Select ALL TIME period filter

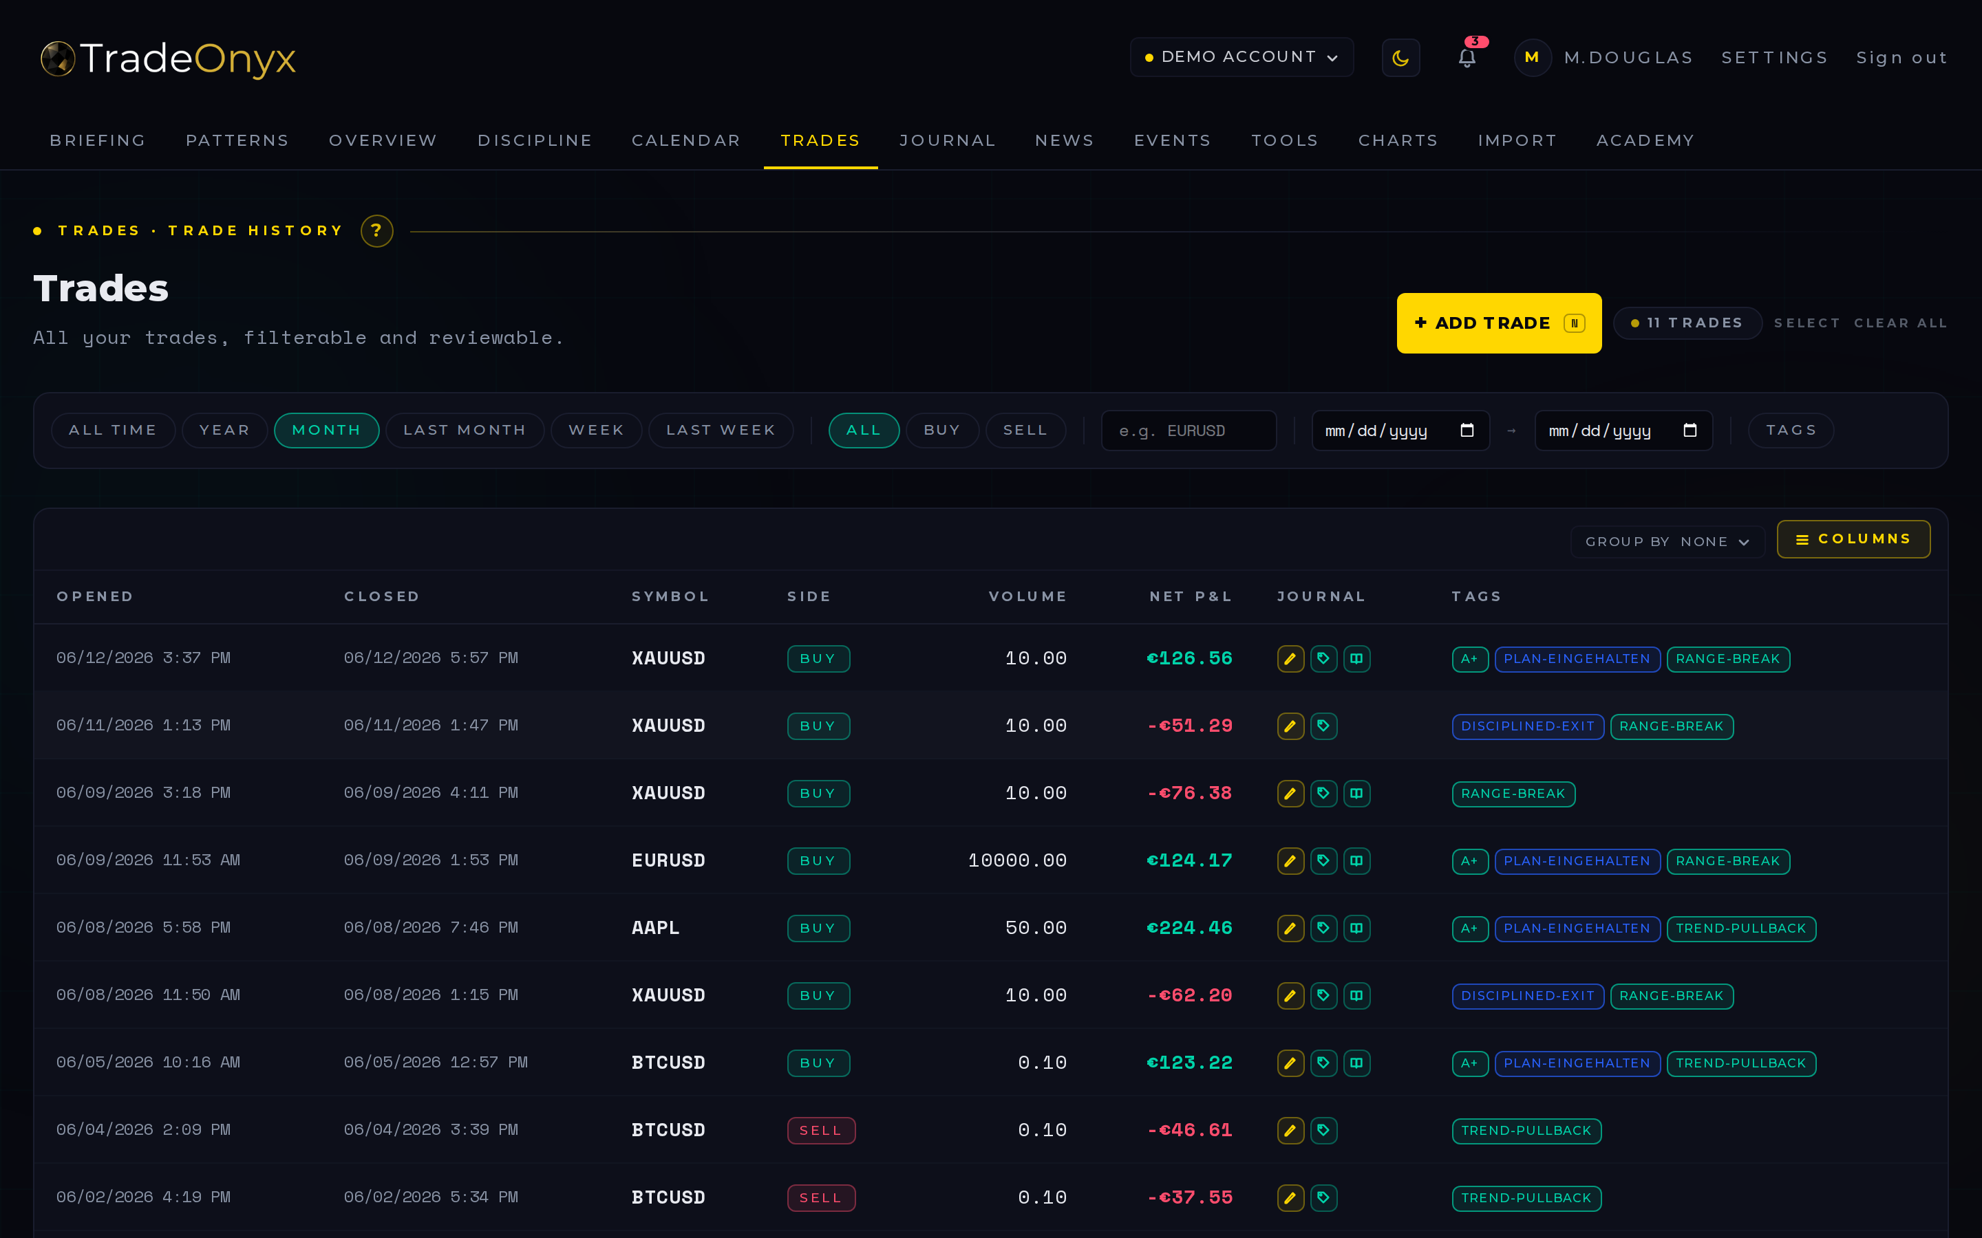113,431
